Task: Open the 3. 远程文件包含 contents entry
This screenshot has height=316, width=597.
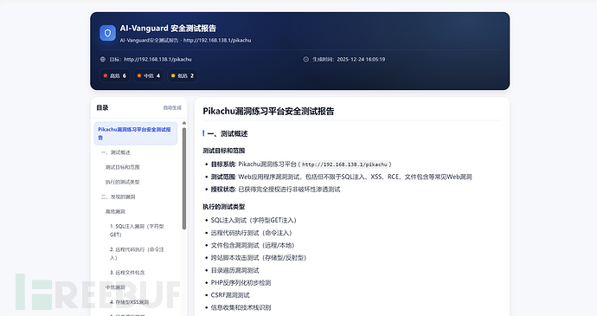Action: pyautogui.click(x=127, y=273)
